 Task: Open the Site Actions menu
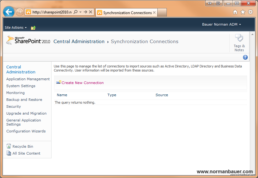tap(16, 27)
